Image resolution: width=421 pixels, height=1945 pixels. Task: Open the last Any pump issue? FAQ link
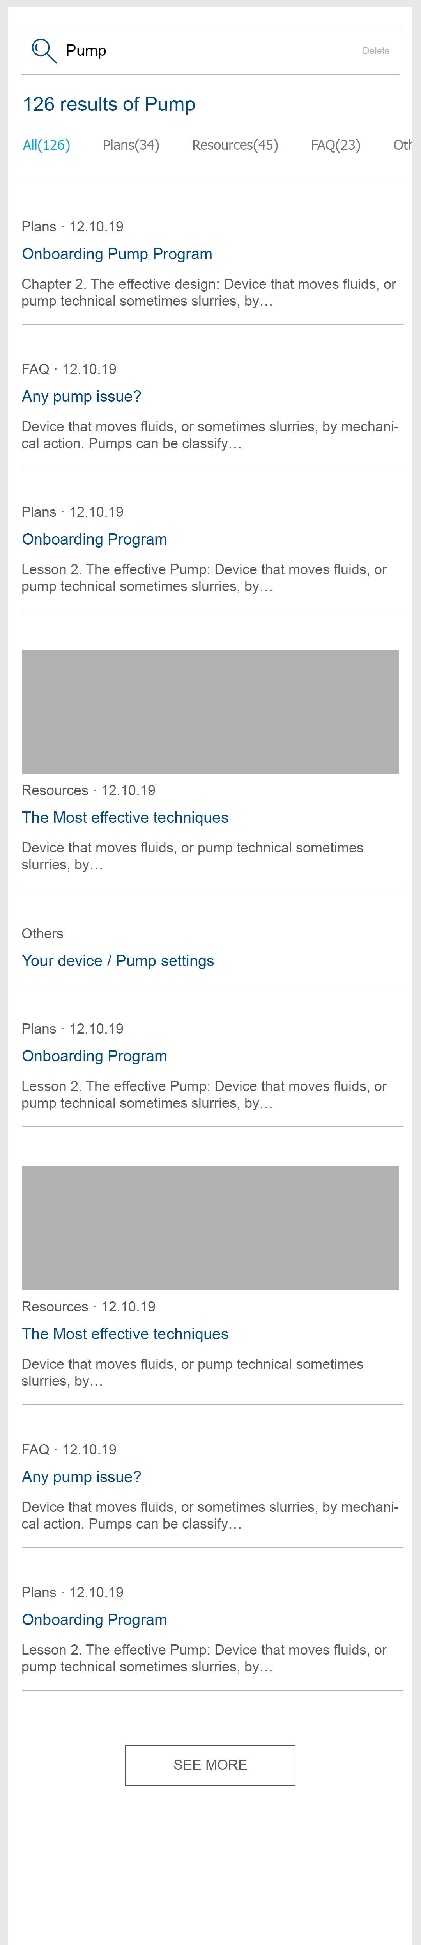(x=81, y=1477)
